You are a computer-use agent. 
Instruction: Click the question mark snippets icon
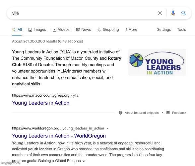(120, 113)
